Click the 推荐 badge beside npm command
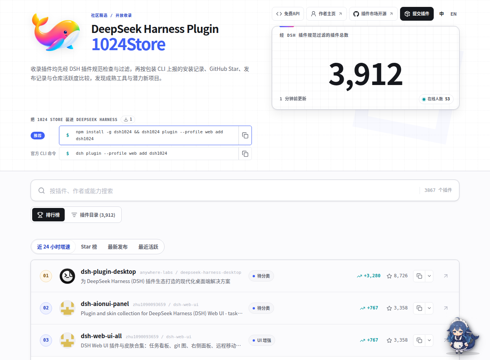 click(38, 136)
